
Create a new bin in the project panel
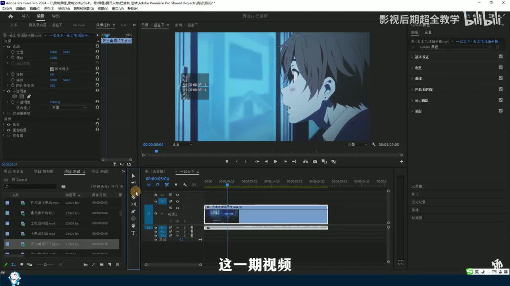102,265
